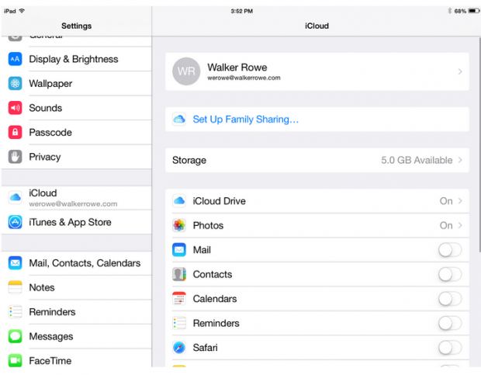
Task: Toggle the Safari iCloud switch
Action: (450, 347)
